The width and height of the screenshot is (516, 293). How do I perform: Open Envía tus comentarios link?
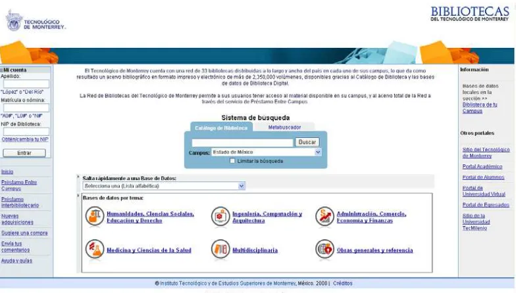(16, 247)
